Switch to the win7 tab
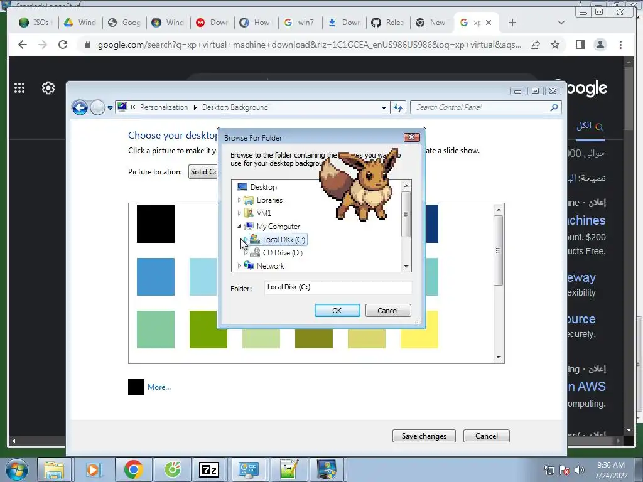643x482 pixels. point(300,23)
